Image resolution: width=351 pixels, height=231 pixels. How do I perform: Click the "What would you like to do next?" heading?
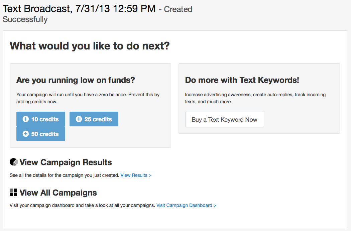90,46
